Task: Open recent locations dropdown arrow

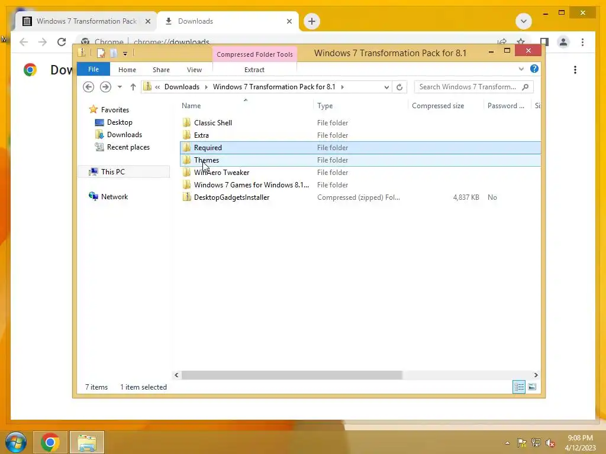Action: click(x=120, y=87)
